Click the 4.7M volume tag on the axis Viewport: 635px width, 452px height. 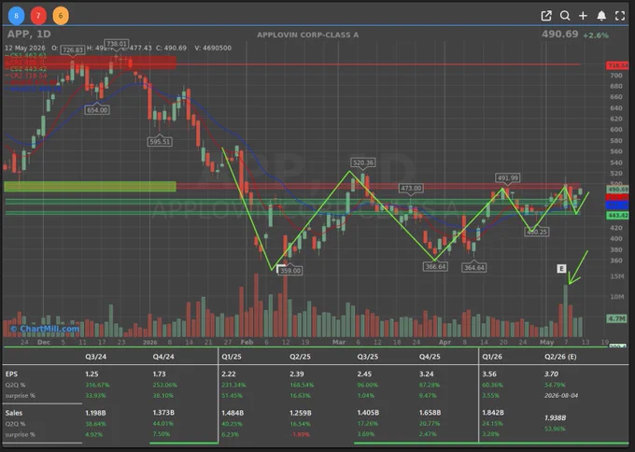(x=616, y=318)
